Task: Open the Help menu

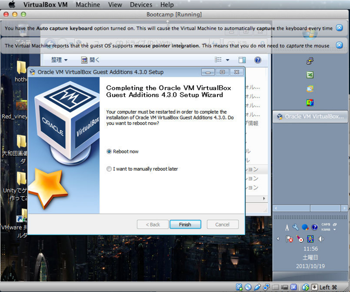Action: pyautogui.click(x=167, y=5)
